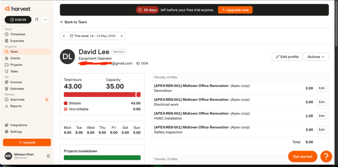Click the upgrade badge beside Approvals
The height and width of the screenshot is (167, 338).
47,99
